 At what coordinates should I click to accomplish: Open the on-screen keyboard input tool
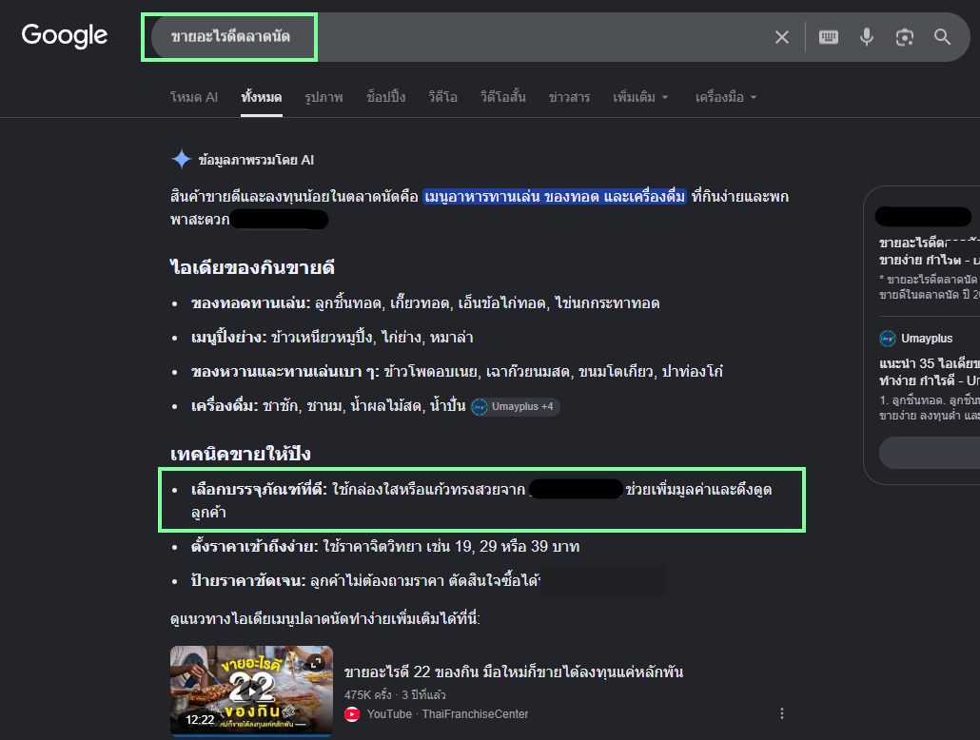[828, 37]
